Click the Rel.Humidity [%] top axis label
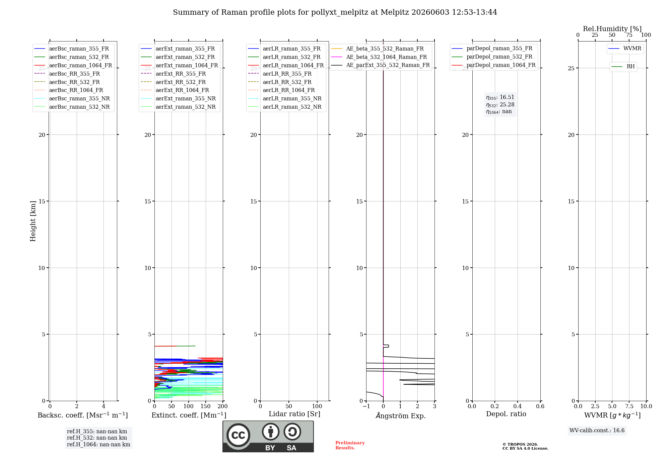This screenshot has height=455, width=670. tap(612, 29)
